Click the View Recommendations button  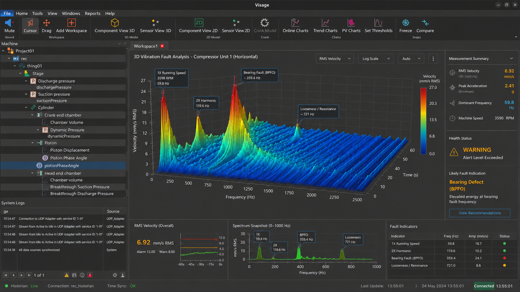click(x=480, y=213)
